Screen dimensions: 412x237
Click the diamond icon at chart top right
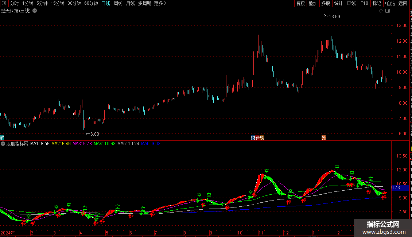pyautogui.click(x=381, y=11)
